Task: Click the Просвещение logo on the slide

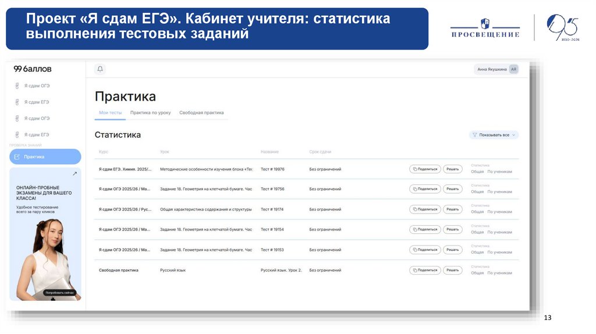Action: click(485, 28)
